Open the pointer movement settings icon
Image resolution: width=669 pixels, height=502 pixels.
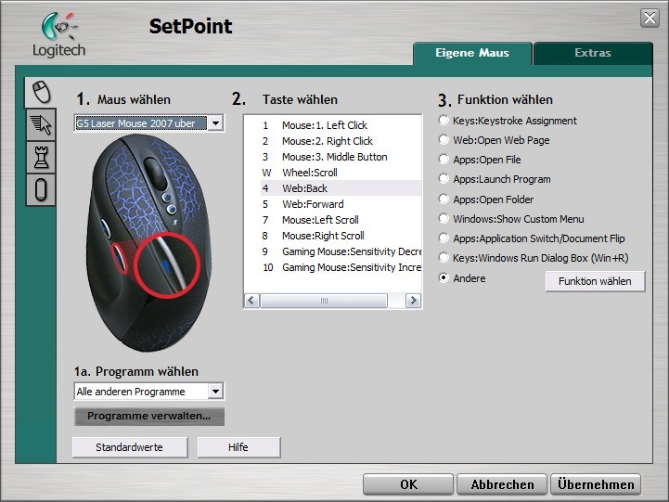41,124
